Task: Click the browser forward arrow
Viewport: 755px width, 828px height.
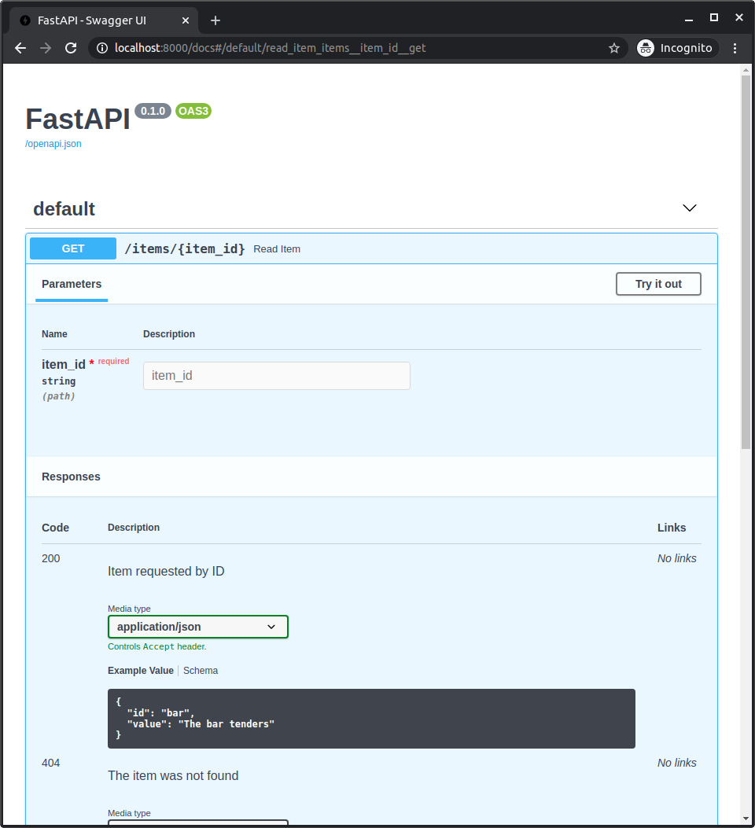Action: 46,48
